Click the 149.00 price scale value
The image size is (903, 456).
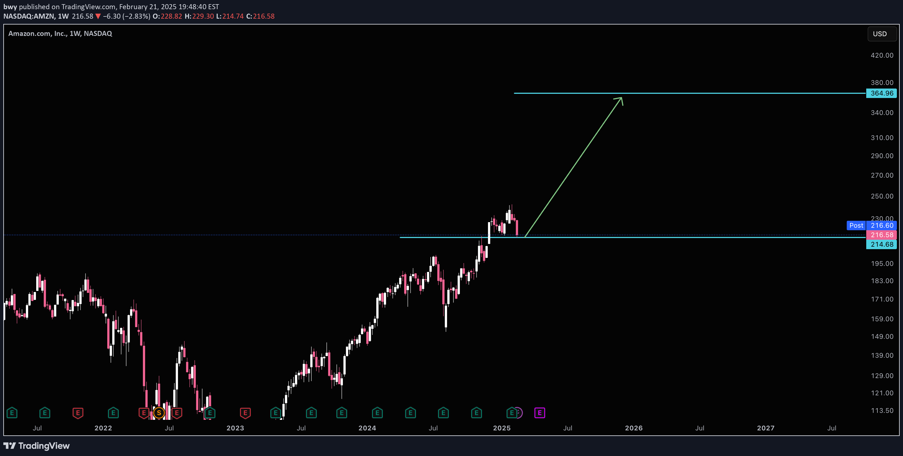[882, 337]
